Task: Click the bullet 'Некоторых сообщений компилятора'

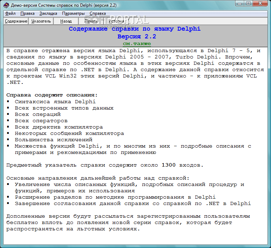Action: [x=69, y=134]
